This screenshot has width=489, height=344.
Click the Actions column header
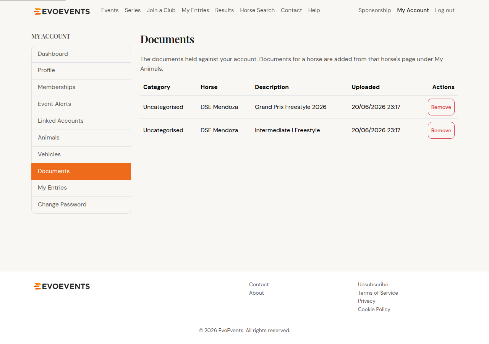click(443, 87)
